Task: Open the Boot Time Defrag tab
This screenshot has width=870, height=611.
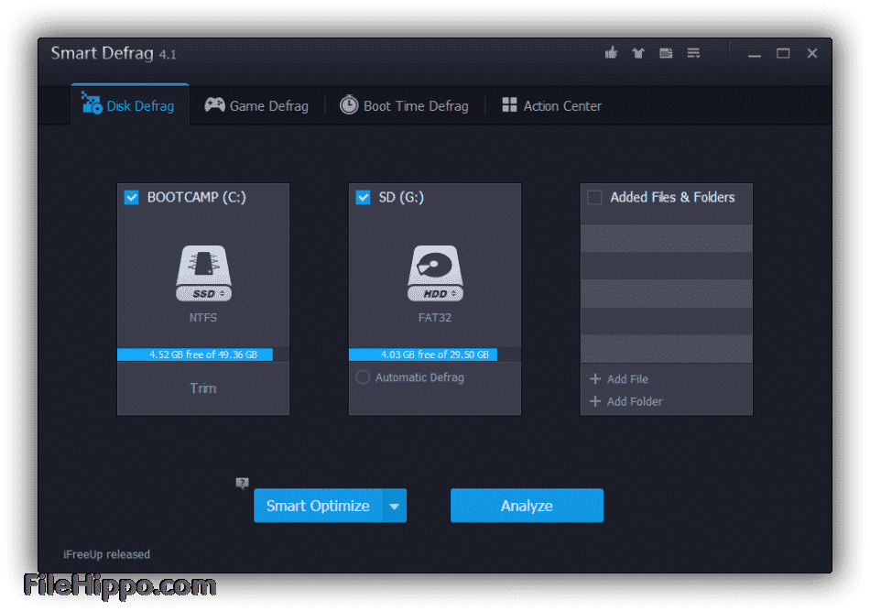Action: 404,106
